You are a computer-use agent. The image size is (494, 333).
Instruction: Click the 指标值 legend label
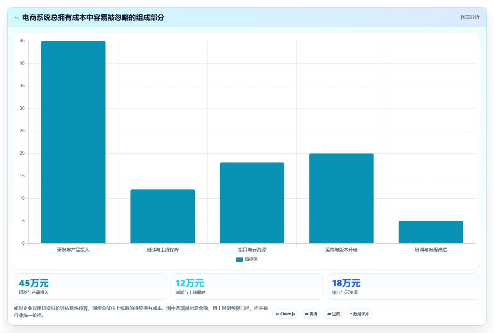[x=251, y=259]
